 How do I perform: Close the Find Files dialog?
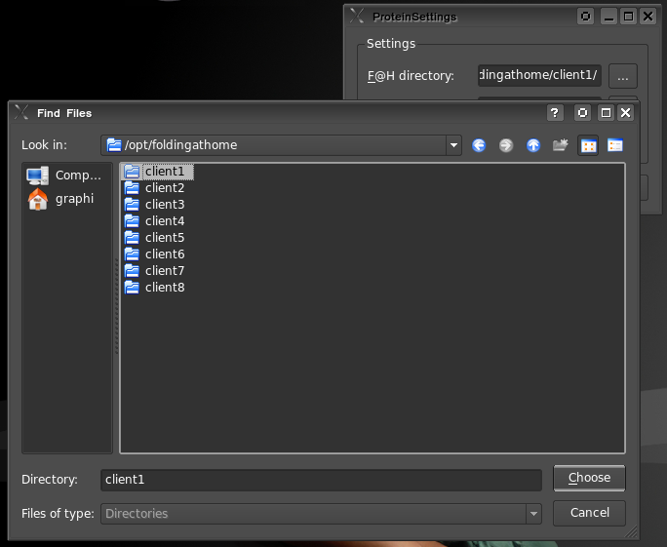pyautogui.click(x=626, y=113)
